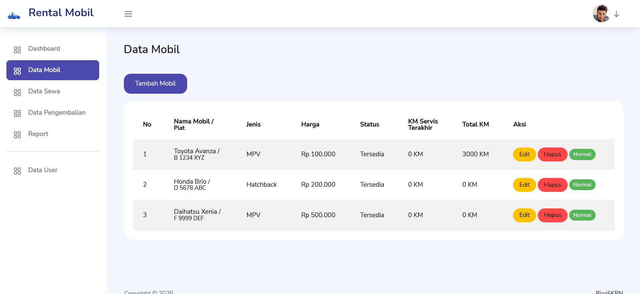
Task: Toggle the sidebar with the hamburger icon
Action: tap(128, 14)
